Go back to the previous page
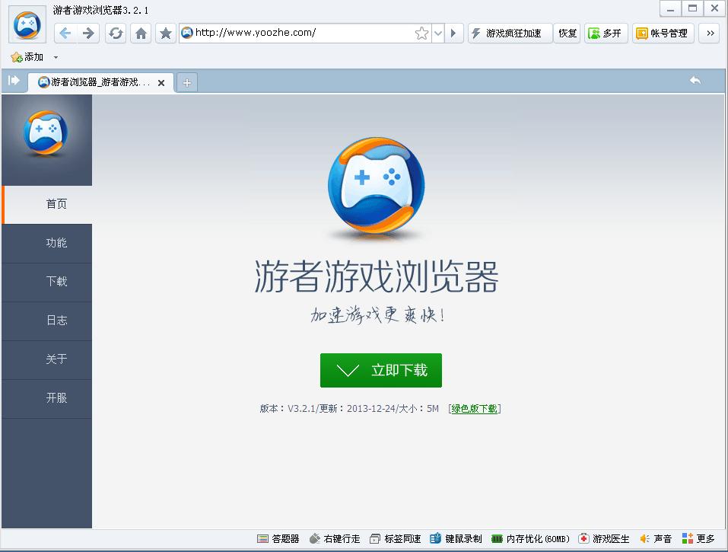Screen dimensions: 728x552 (x=65, y=33)
